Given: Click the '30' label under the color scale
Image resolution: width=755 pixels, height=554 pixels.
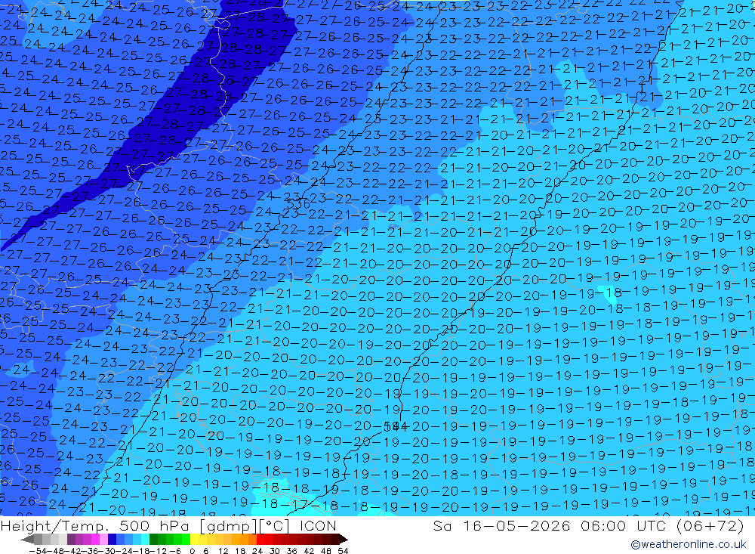Looking at the screenshot, I should pyautogui.click(x=275, y=551).
